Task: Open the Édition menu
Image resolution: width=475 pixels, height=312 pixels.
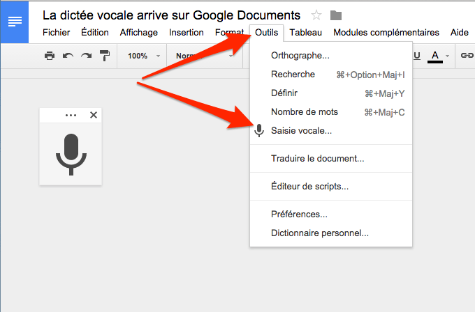Action: click(95, 32)
